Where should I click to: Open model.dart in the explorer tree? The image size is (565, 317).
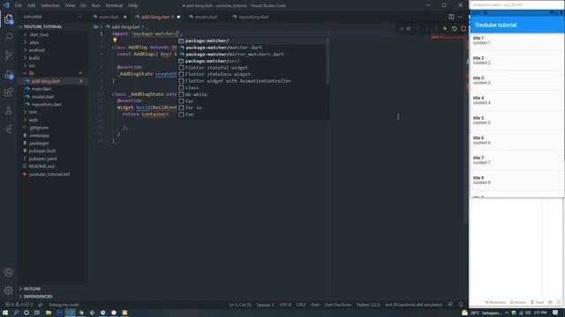(42, 97)
